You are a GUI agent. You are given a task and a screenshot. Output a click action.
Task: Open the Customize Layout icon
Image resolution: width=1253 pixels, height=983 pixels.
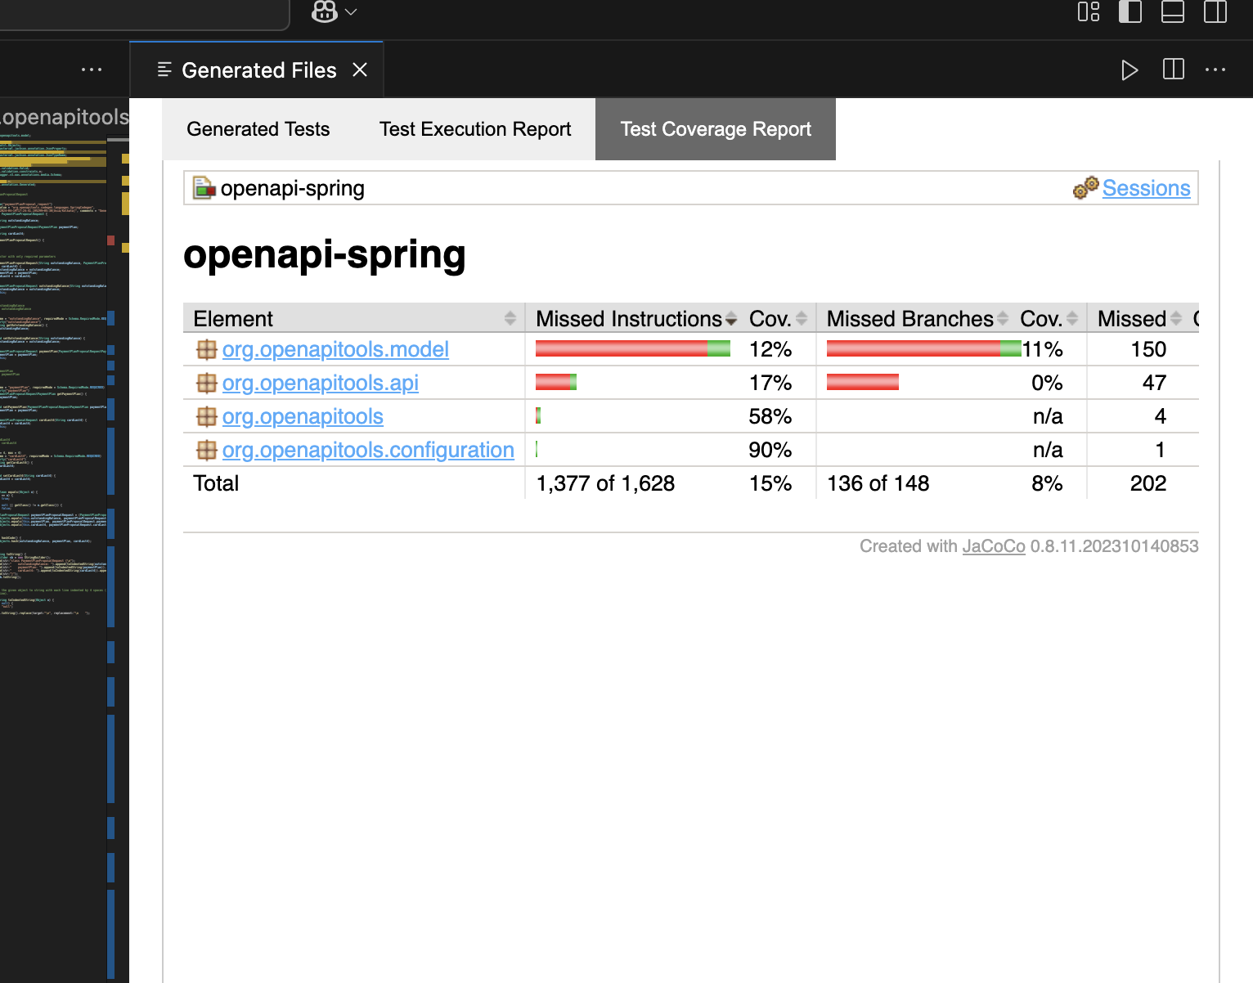(x=1088, y=13)
